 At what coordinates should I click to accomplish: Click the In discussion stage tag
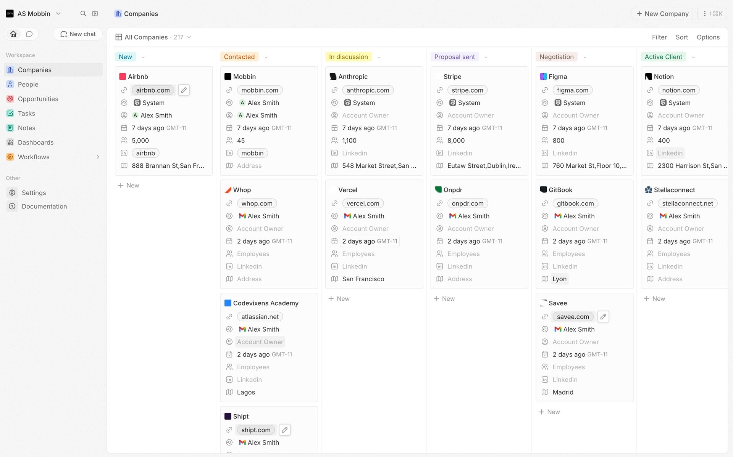click(x=349, y=57)
